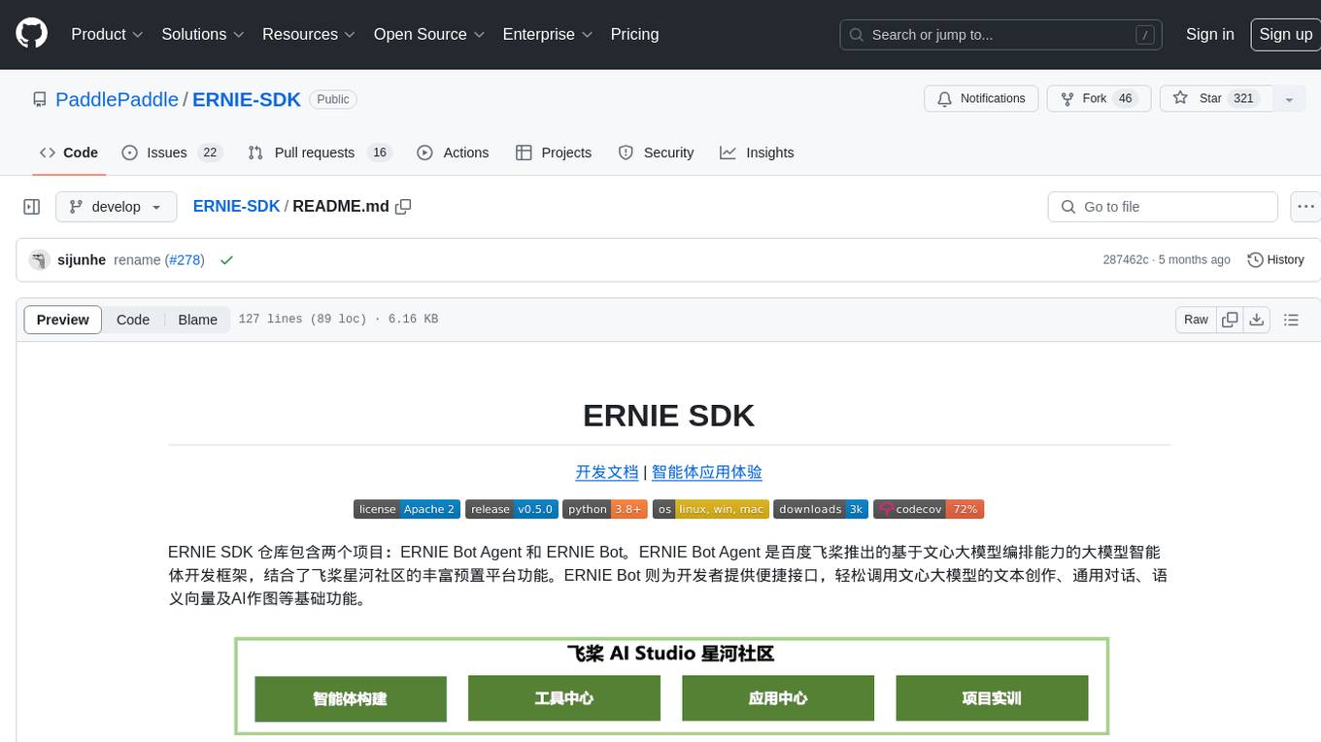
Task: Open the 开发文档 link
Action: point(607,472)
